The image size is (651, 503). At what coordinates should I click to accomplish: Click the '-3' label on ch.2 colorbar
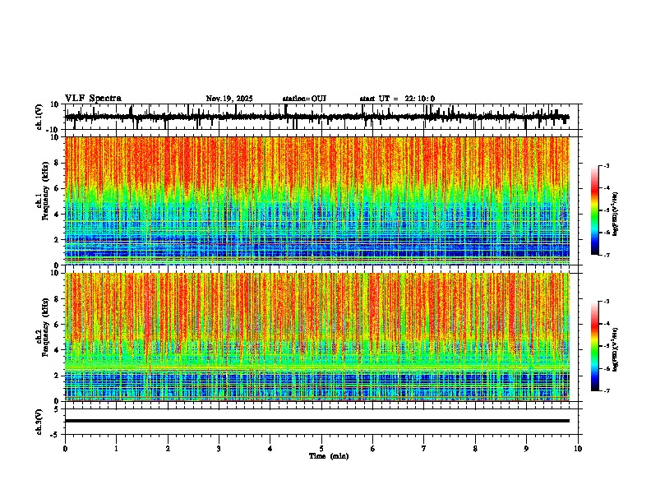[606, 302]
